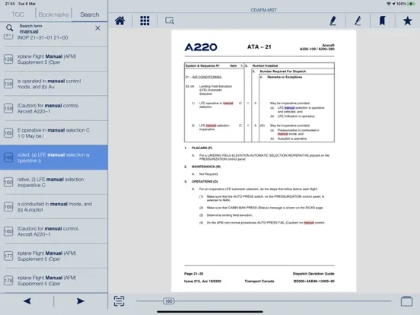Click the clock time in status bar

pyautogui.click(x=9, y=4)
